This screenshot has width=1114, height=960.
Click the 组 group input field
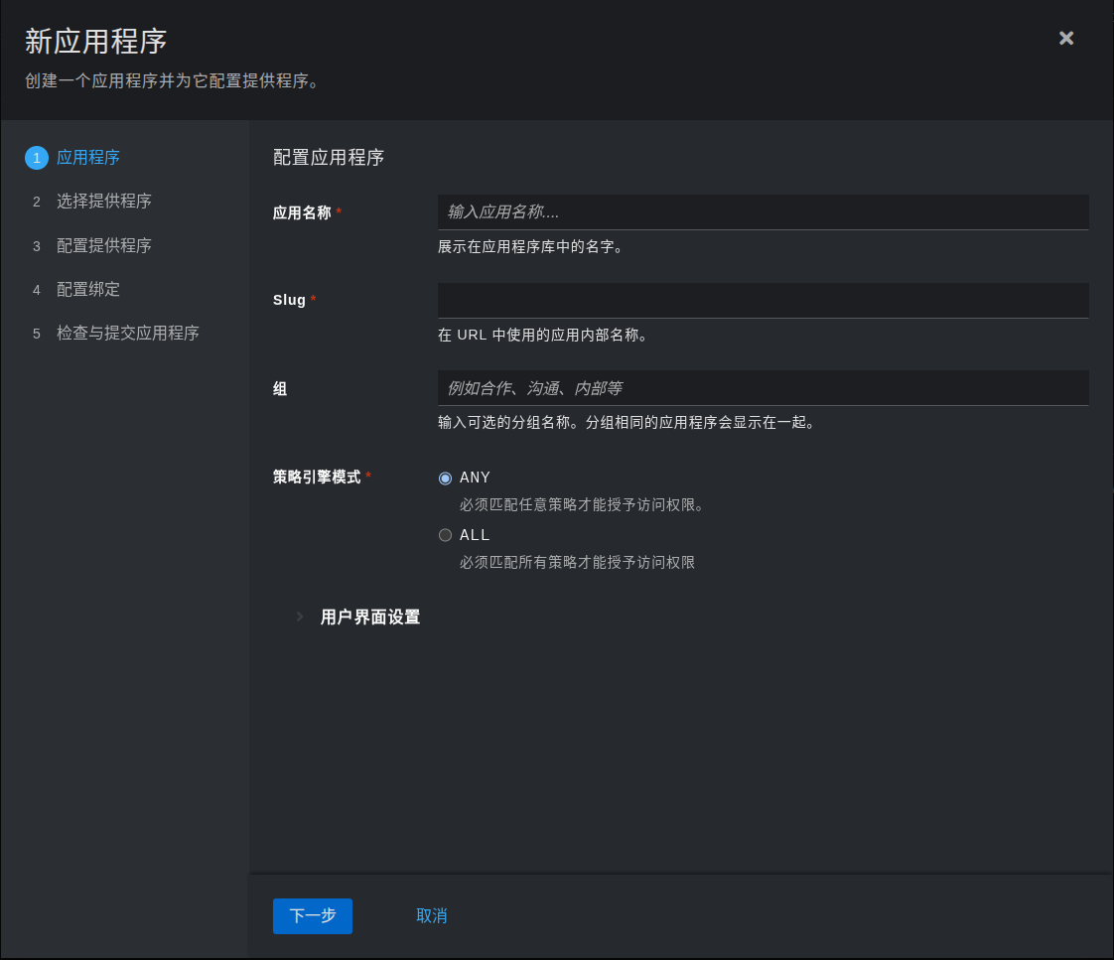click(762, 387)
